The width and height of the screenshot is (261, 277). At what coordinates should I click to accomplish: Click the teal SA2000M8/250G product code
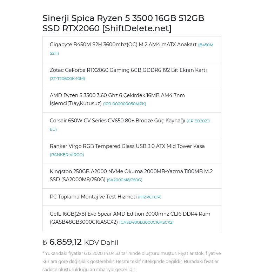tap(125, 180)
